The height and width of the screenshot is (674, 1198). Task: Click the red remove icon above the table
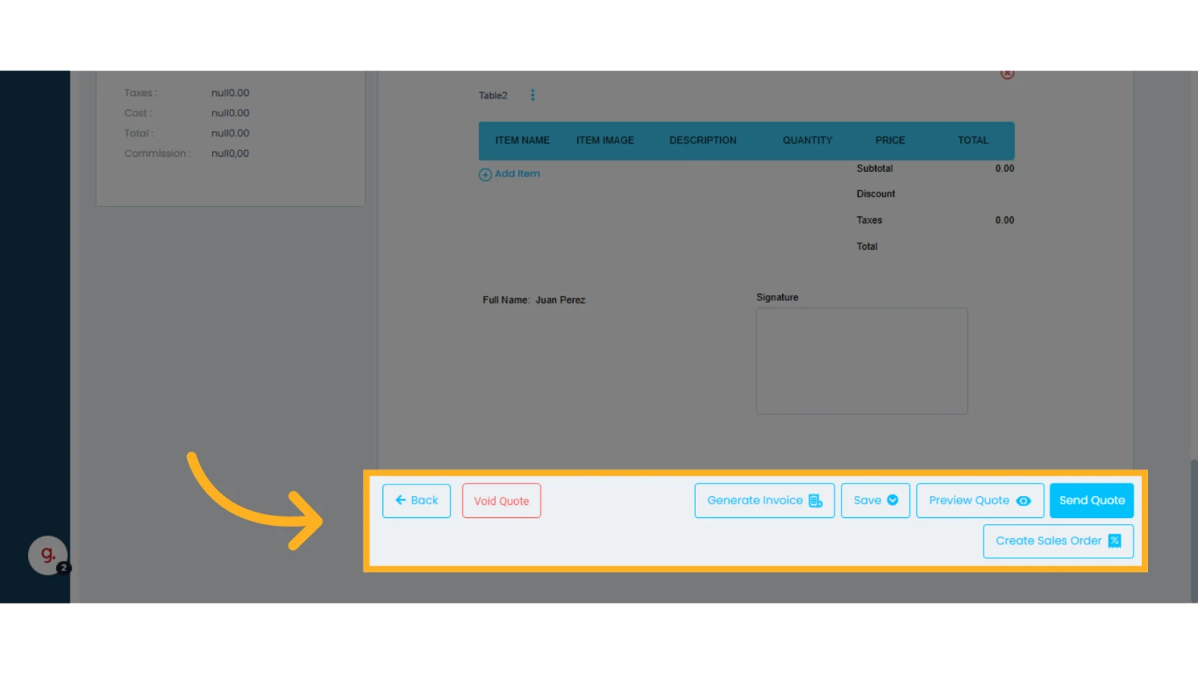1008,73
